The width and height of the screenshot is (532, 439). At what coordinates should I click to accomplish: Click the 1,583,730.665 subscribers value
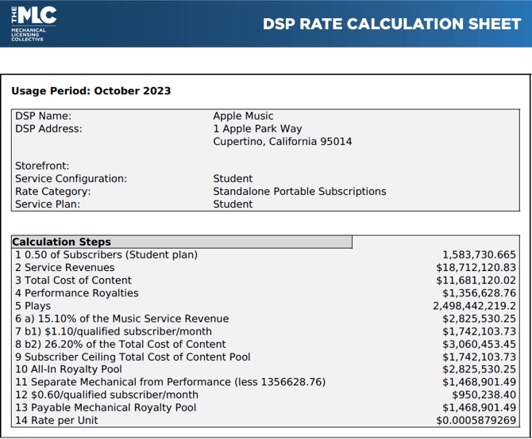tap(479, 255)
